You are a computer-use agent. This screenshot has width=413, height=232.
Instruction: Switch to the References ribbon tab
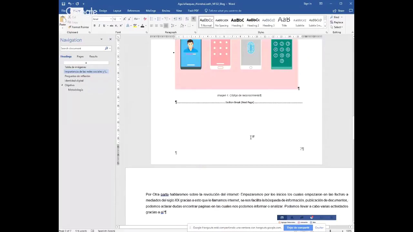133,11
